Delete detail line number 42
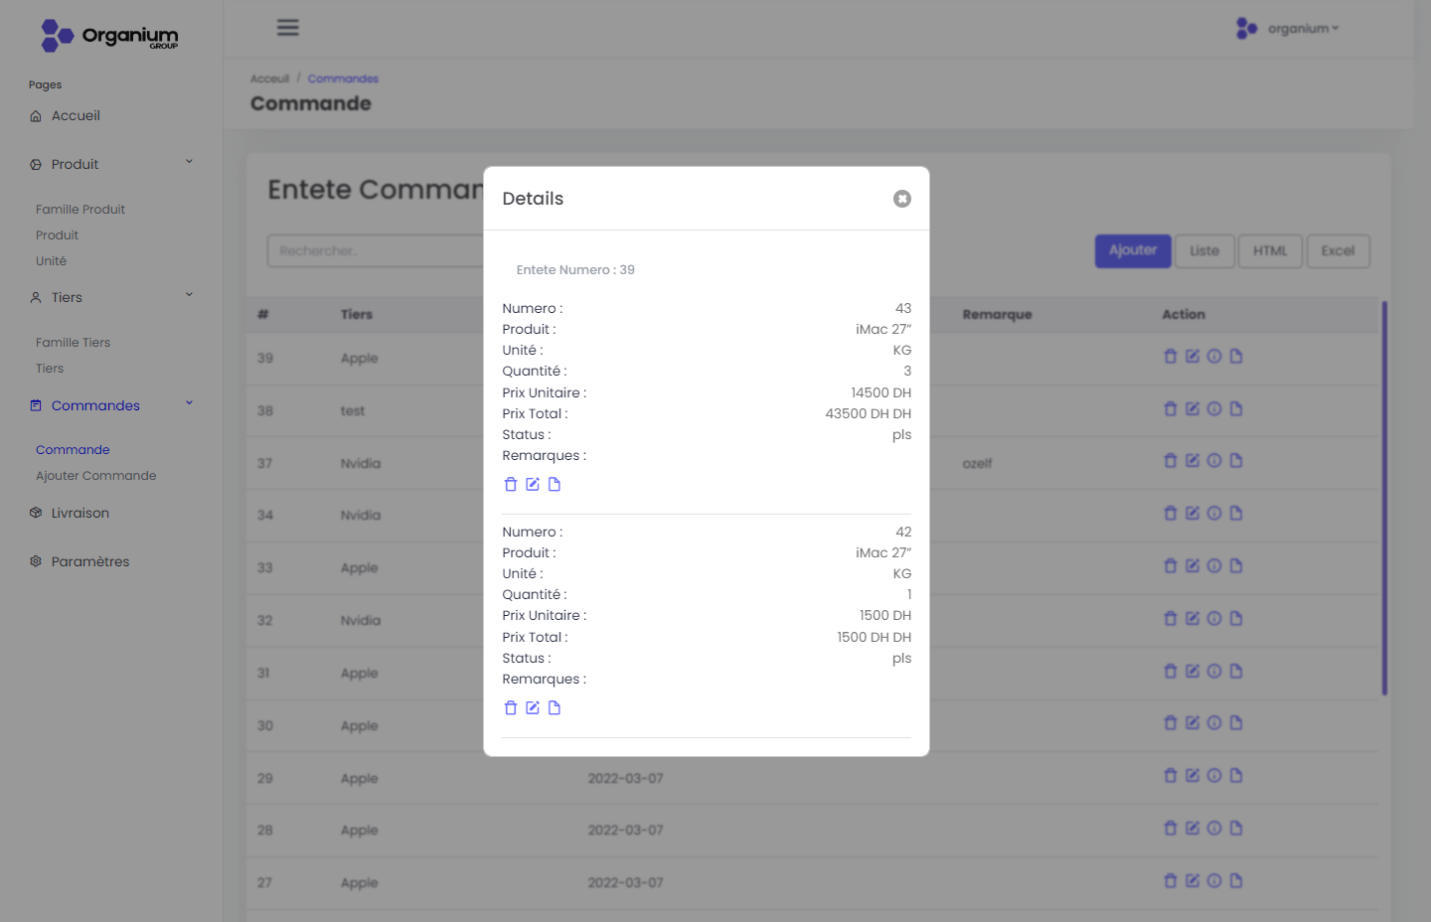Screen dimensions: 1431x922 click(x=511, y=708)
